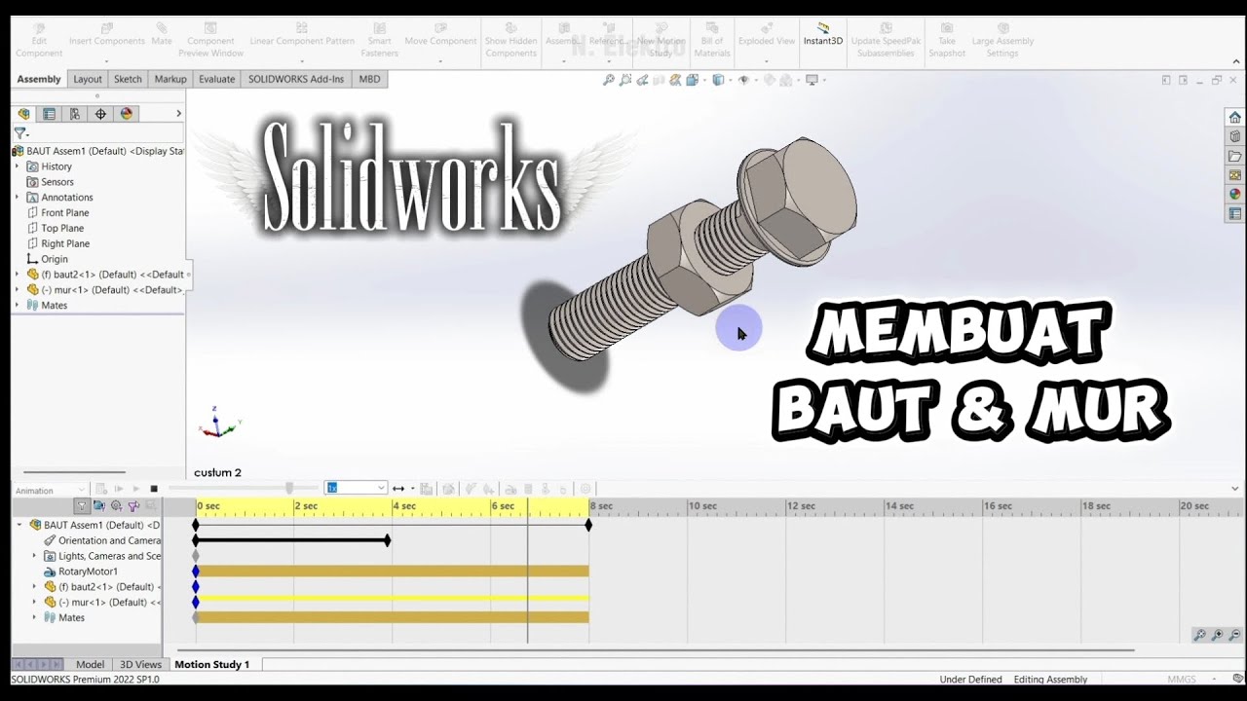Open Insert Components tool
The image size is (1247, 701).
[x=107, y=35]
